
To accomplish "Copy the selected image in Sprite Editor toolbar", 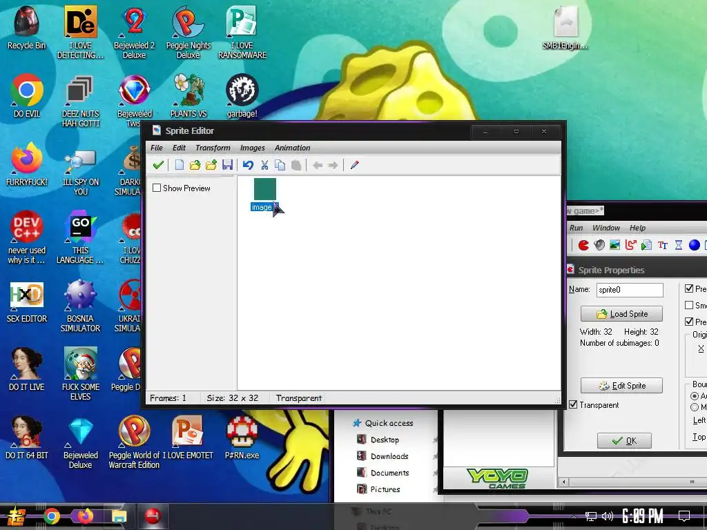I will (x=280, y=165).
